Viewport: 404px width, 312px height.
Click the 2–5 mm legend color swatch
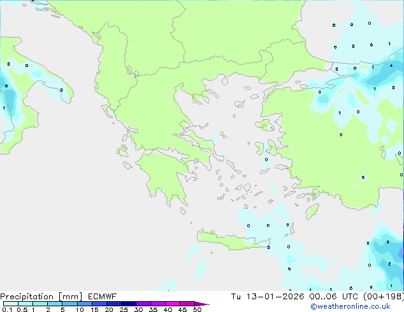[x=55, y=304]
